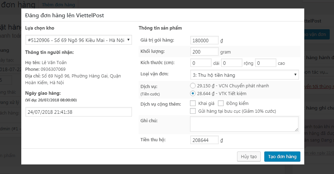Click the Khối lượng gram input

click(x=204, y=51)
